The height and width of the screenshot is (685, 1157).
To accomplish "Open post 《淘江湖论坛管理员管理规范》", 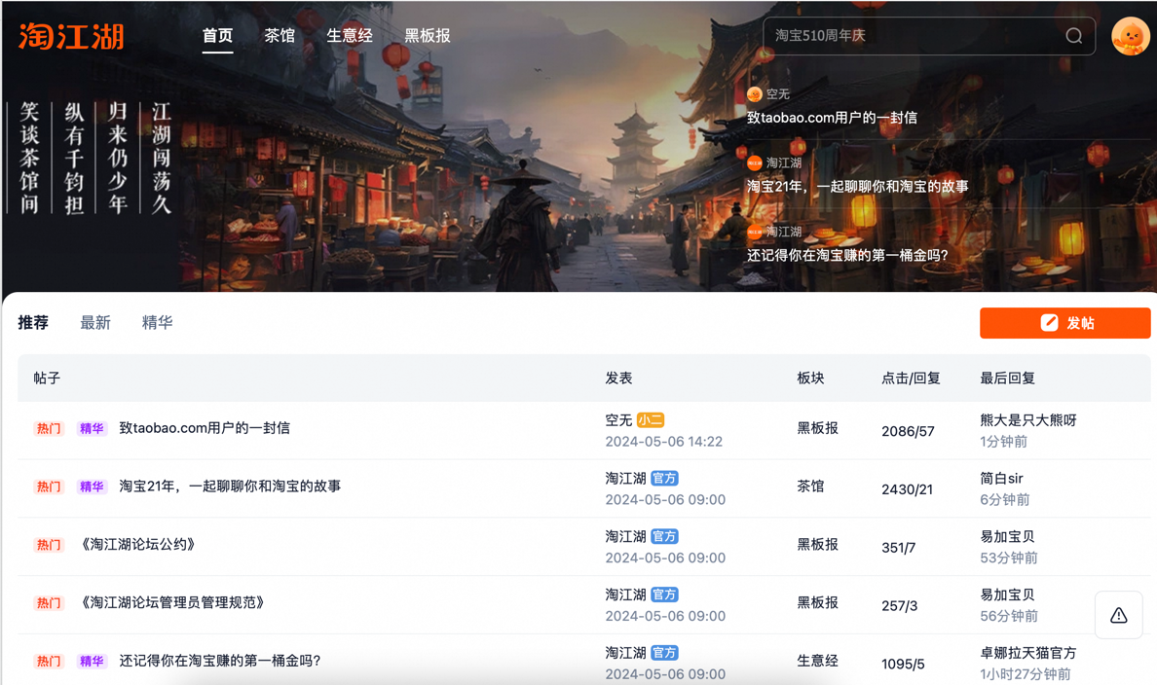I will click(x=172, y=603).
